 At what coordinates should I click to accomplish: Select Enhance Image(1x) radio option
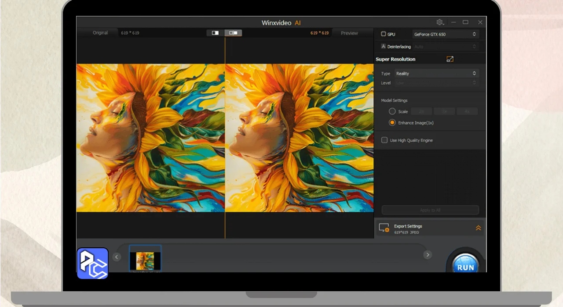tap(392, 123)
